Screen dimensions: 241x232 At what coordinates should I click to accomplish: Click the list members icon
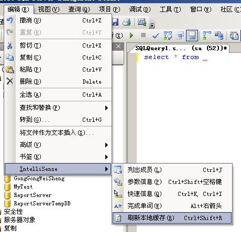[118, 170]
